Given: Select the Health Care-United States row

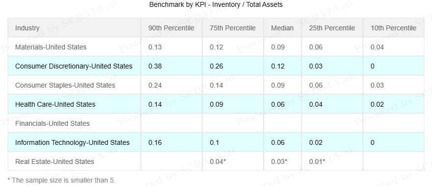Looking at the screenshot, I should tap(216, 104).
